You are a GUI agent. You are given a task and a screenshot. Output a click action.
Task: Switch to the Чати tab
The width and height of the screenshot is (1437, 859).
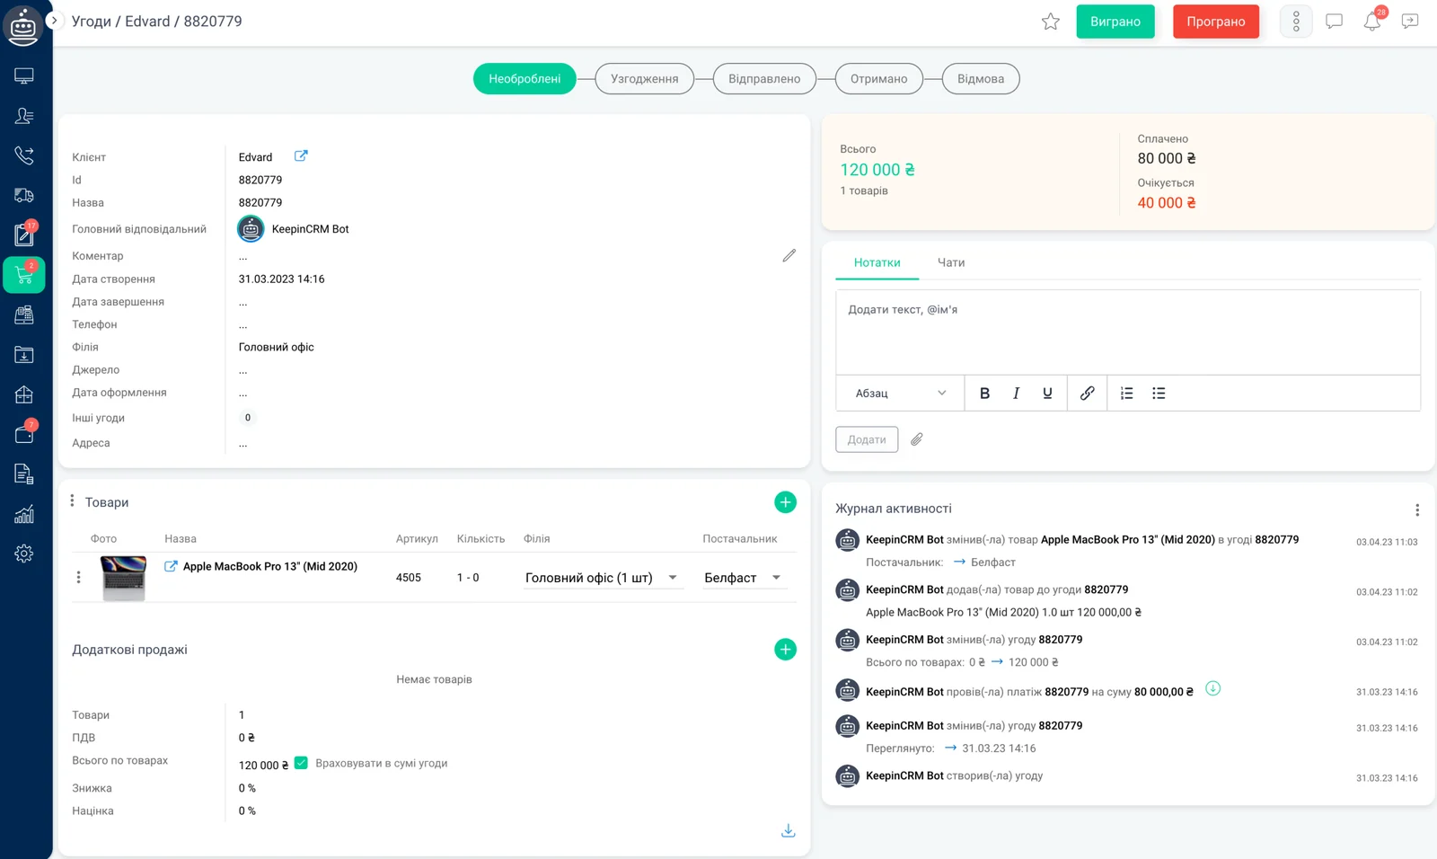pyautogui.click(x=951, y=262)
